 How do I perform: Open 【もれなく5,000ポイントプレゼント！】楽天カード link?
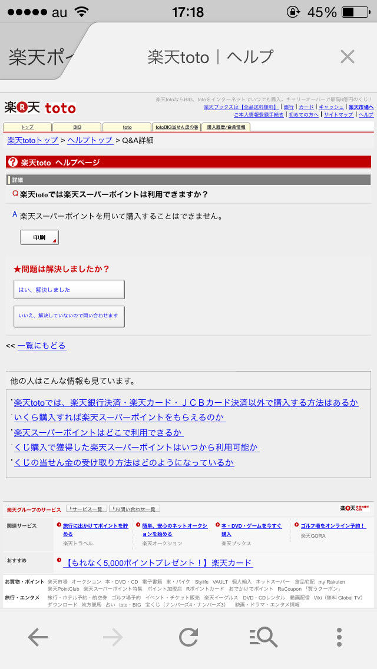tap(157, 563)
